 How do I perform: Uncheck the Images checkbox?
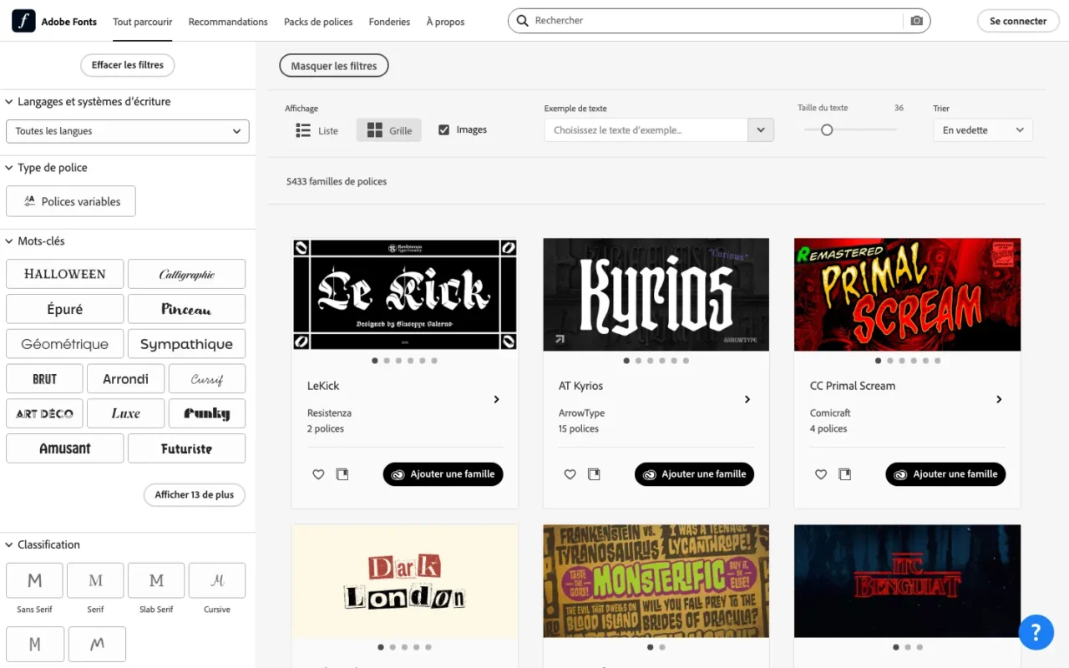(x=443, y=129)
